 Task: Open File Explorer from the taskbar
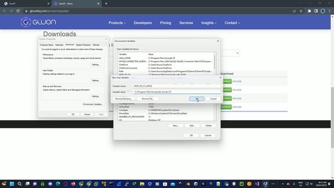pos(142,184)
